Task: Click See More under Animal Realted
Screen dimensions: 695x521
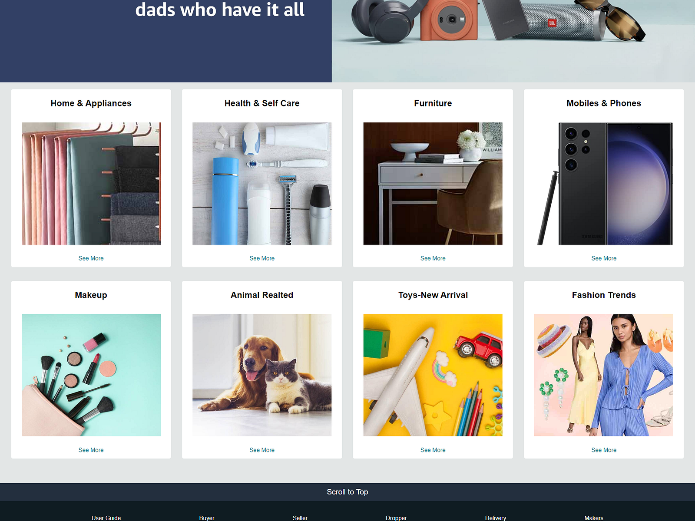Action: (x=262, y=450)
